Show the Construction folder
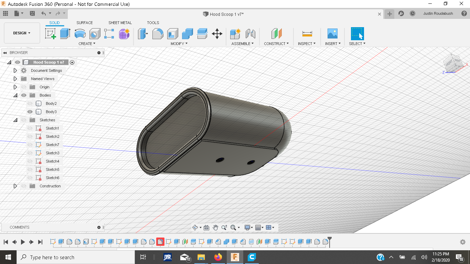 coord(24,186)
